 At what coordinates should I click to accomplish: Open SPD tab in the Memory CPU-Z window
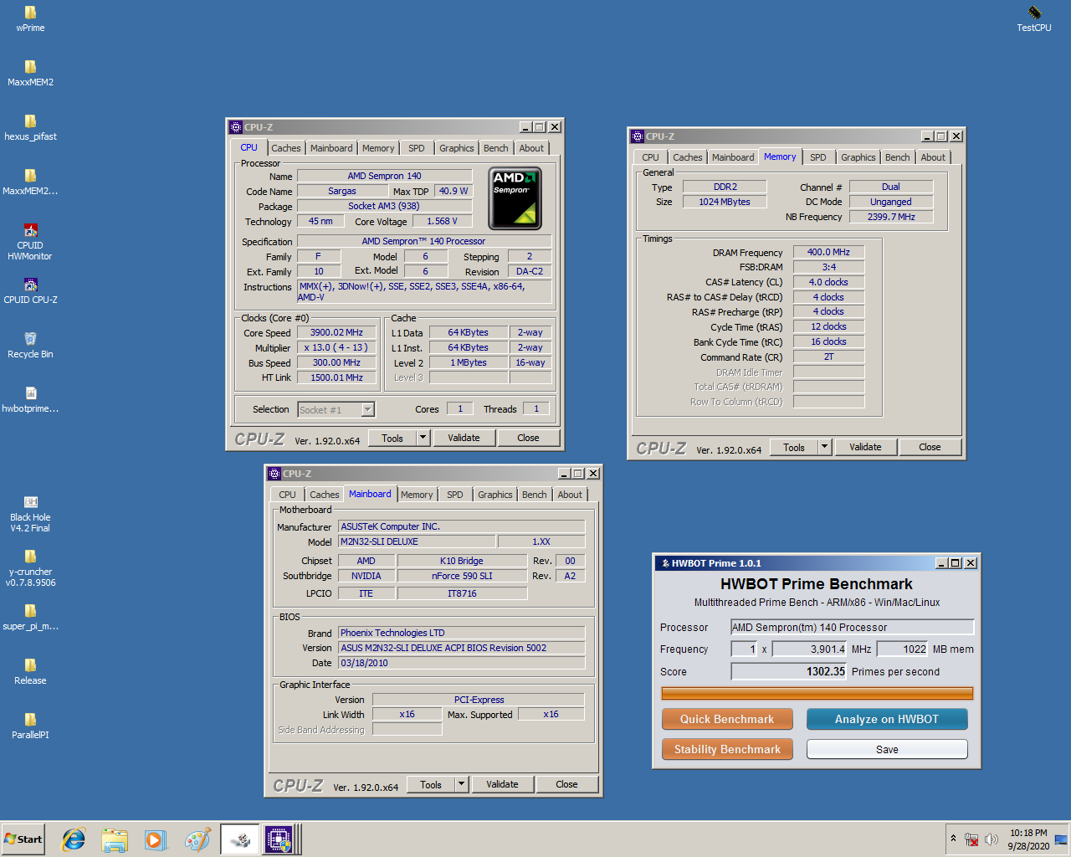point(817,157)
